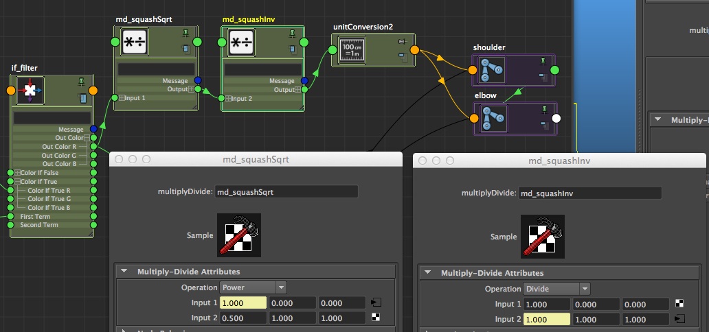
Task: Select the shoulder joint node icon
Action: [491, 69]
